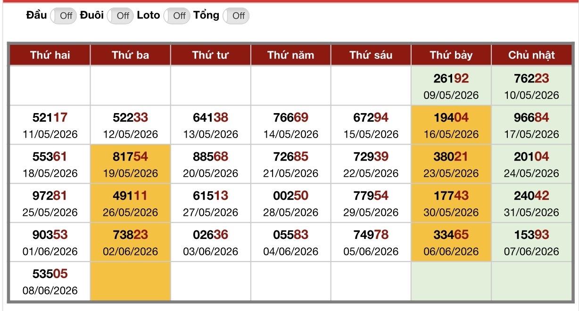The width and height of the screenshot is (579, 311).
Task: Click the Chủ nhật column header
Action: click(531, 55)
